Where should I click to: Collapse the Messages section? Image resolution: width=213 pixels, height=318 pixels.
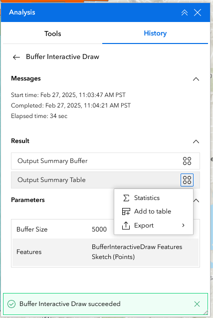196,79
